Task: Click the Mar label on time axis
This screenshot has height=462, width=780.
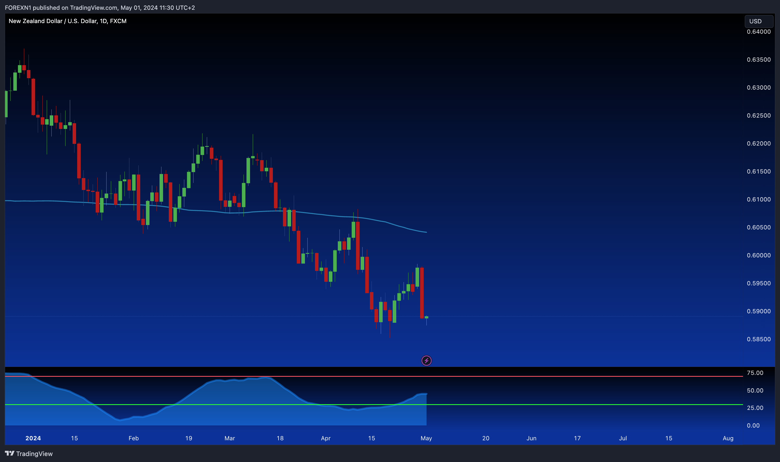Action: coord(230,438)
